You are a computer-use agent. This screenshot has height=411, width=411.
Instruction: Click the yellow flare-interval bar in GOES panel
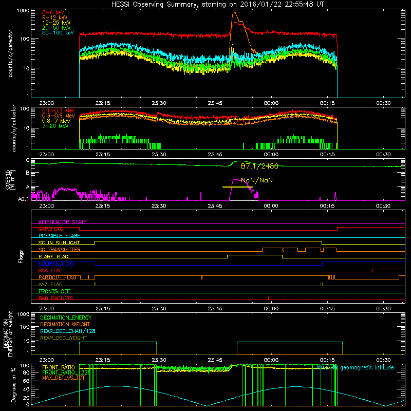pos(237,187)
